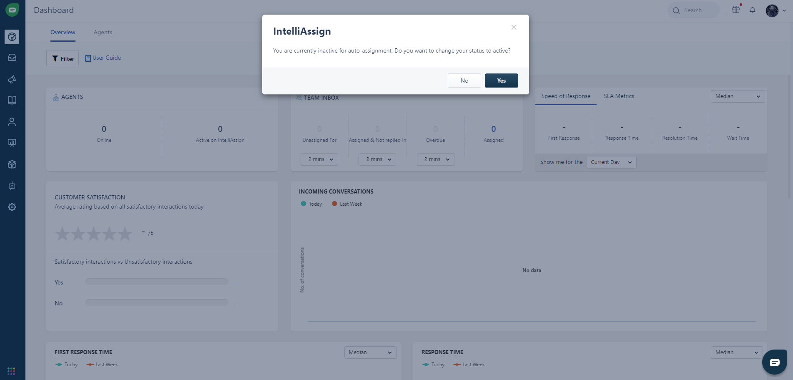This screenshot has width=793, height=380.
Task: Open the open-book icon in the sidebar
Action: tap(12, 101)
